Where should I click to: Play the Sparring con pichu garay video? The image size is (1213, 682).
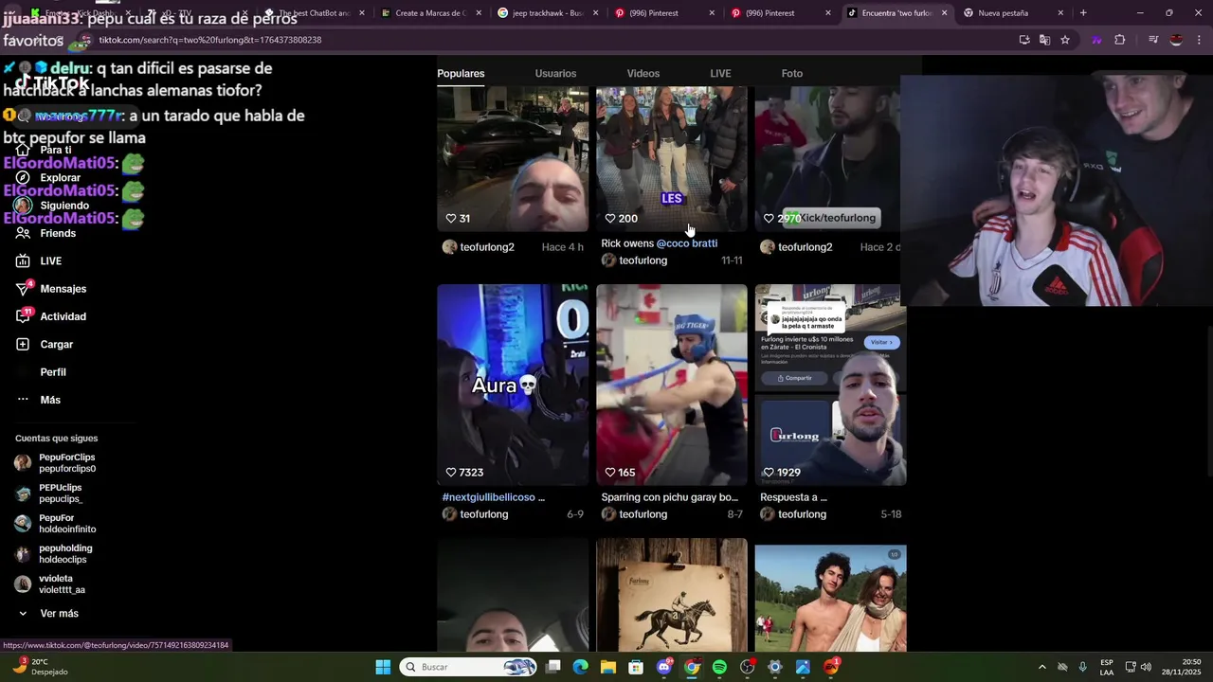[672, 385]
